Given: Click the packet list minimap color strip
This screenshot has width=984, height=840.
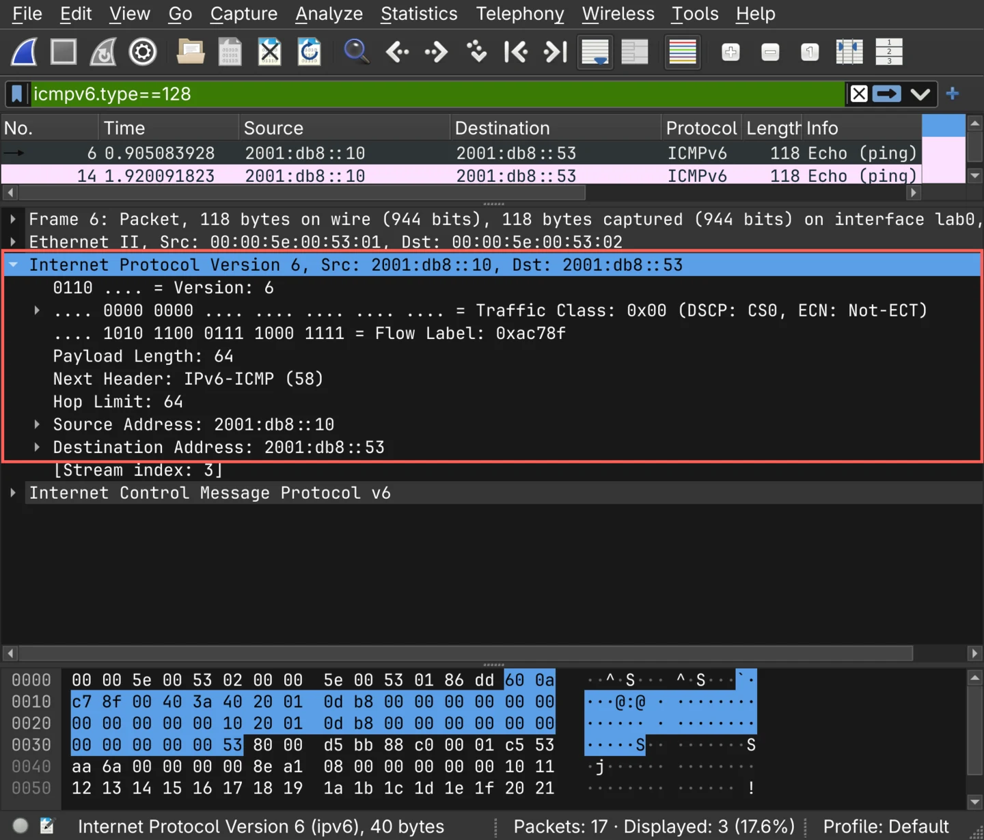Looking at the screenshot, I should (x=944, y=149).
